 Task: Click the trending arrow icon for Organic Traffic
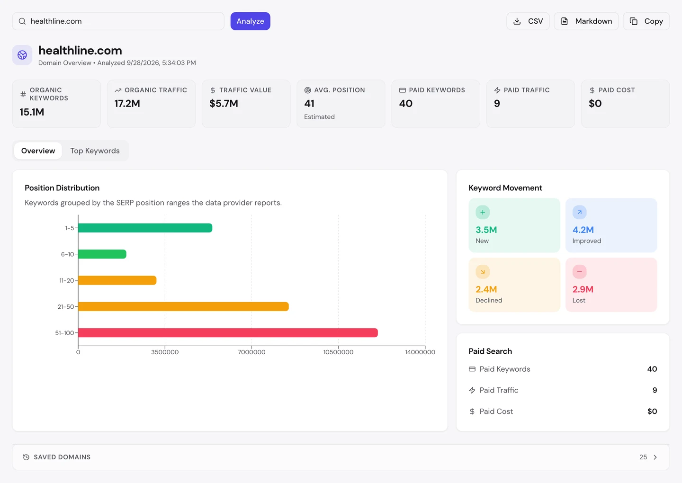[118, 90]
